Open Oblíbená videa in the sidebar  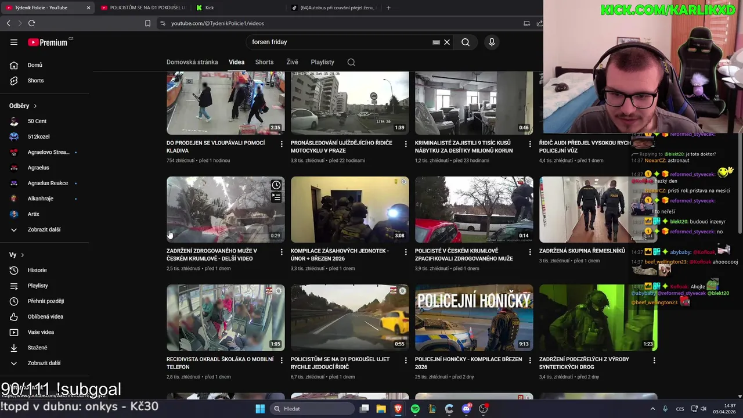click(x=46, y=316)
